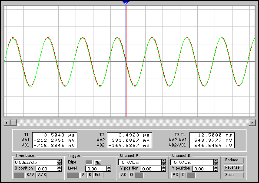Decrease X position with down arrow

[x=59, y=170]
